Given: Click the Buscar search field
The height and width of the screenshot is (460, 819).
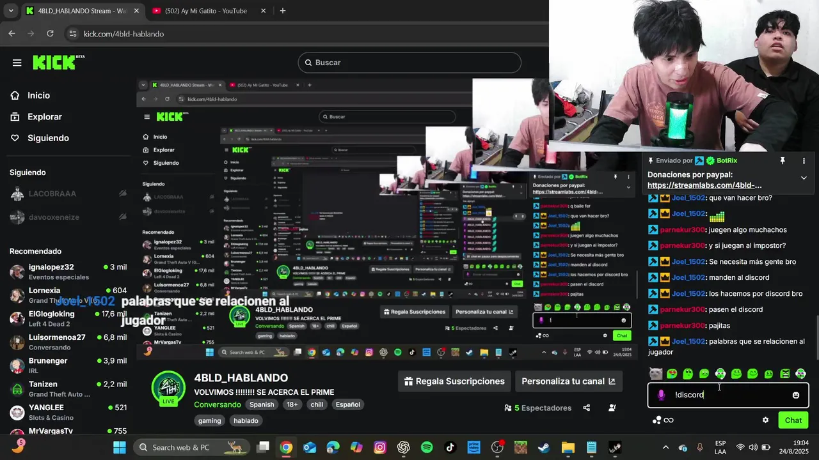Looking at the screenshot, I should pos(409,63).
